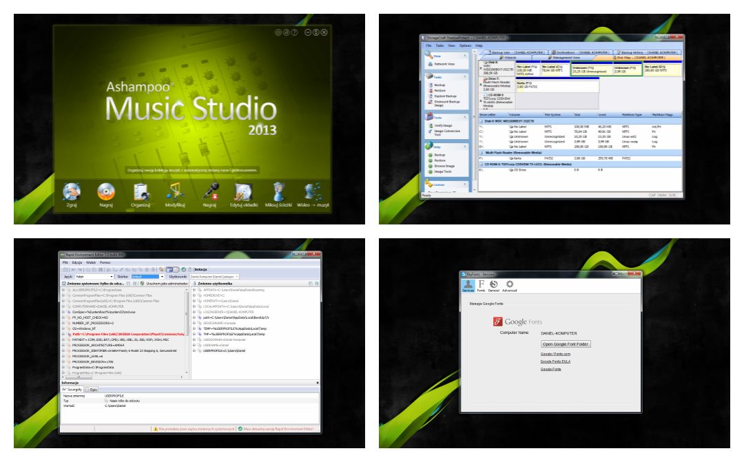Image resolution: width=744 pixels, height=462 pixels.
Task: Select the Fonts icon in SkyFonts
Action: click(x=481, y=286)
